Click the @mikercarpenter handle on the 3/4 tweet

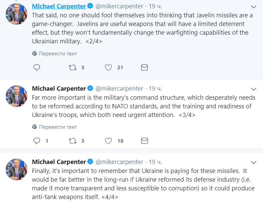(119, 89)
